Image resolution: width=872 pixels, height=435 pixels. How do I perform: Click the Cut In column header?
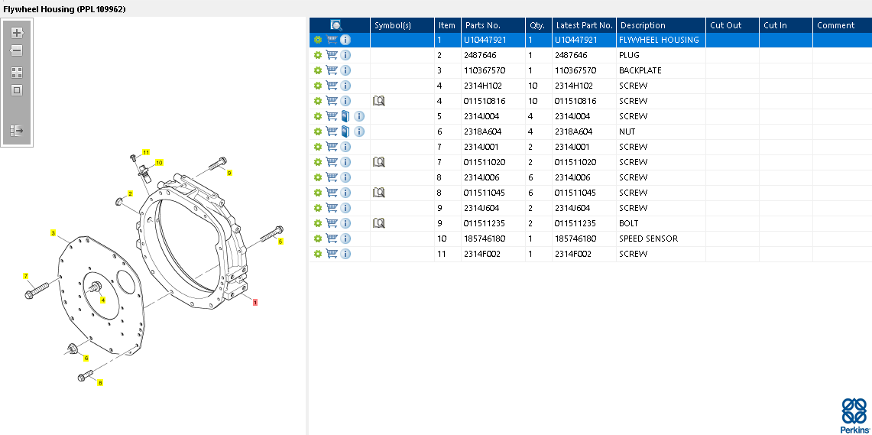point(786,25)
